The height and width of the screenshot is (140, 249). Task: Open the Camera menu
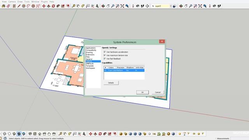click(12, 2)
